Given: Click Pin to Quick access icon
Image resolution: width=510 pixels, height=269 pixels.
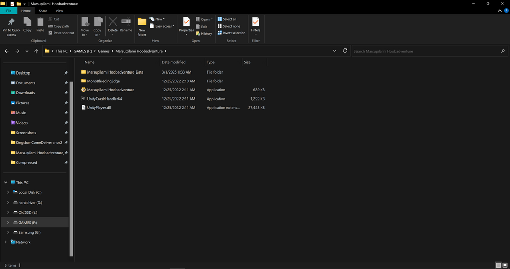Looking at the screenshot, I should [x=11, y=22].
